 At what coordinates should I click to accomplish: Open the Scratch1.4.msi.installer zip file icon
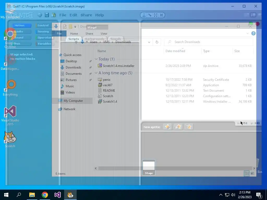point(100,66)
